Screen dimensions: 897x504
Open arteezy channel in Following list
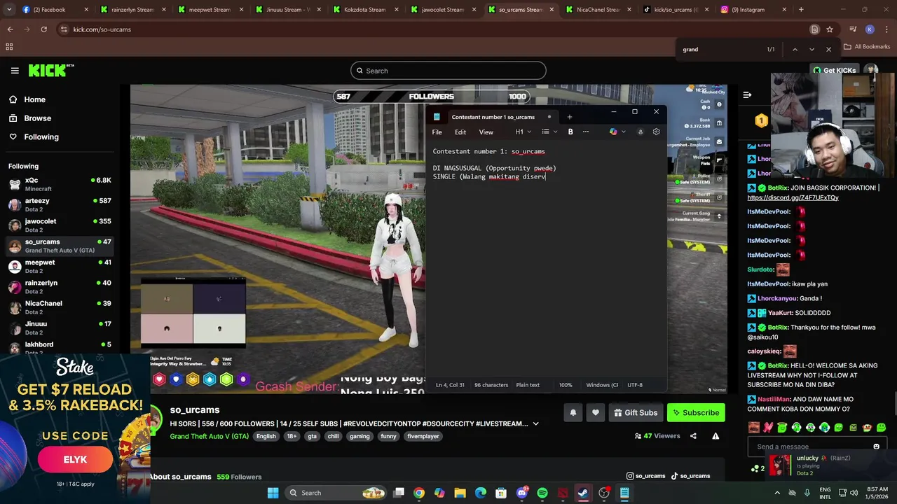(x=60, y=204)
